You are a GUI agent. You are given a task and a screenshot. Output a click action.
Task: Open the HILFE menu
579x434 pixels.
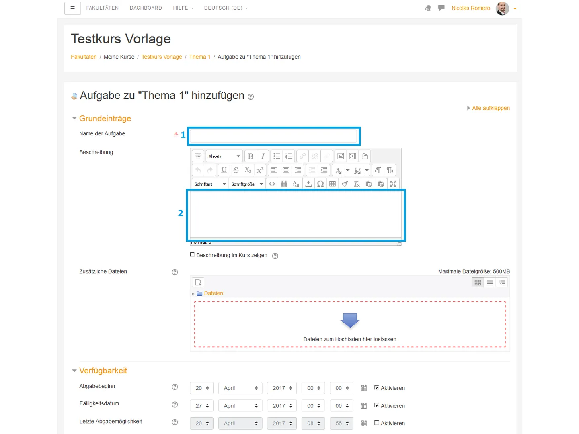183,8
